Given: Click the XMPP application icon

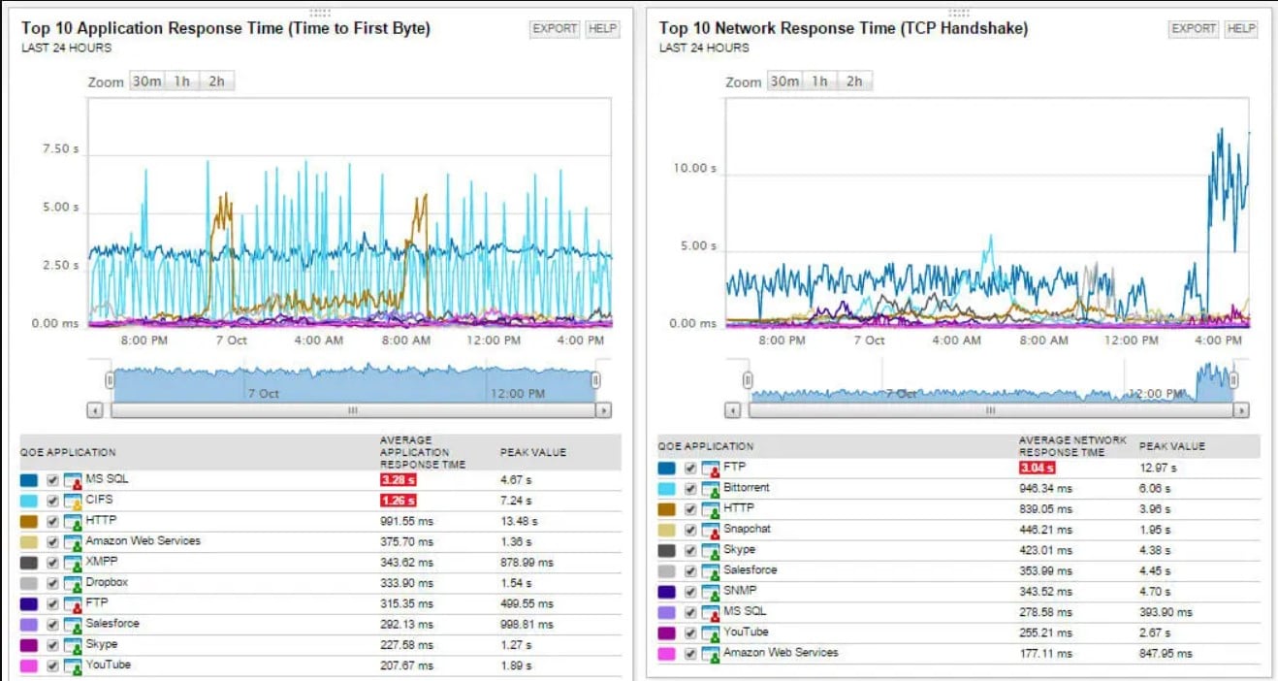Looking at the screenshot, I should [73, 563].
